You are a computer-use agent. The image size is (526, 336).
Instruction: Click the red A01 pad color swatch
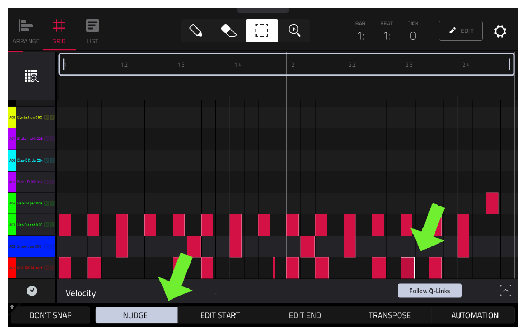coord(12,268)
